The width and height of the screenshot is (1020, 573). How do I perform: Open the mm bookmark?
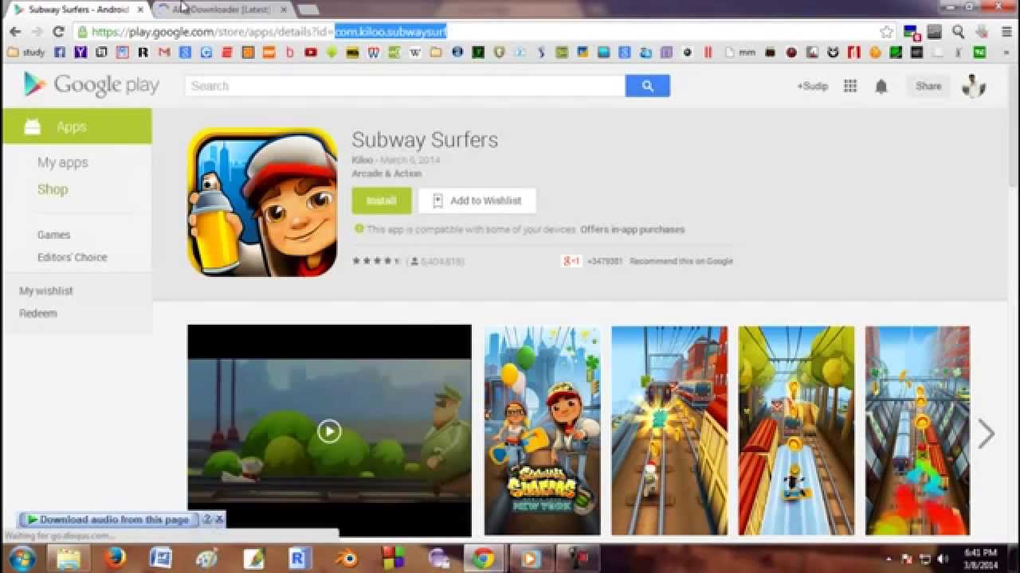point(740,53)
